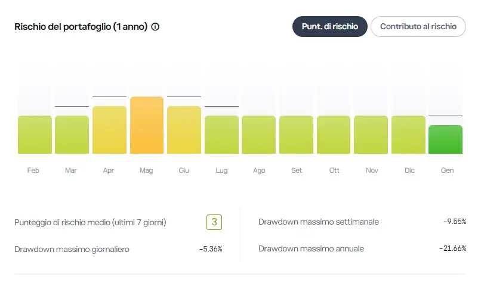Viewport: 481px width, 283px height.
Task: Click the February risk bar
Action: click(x=35, y=135)
